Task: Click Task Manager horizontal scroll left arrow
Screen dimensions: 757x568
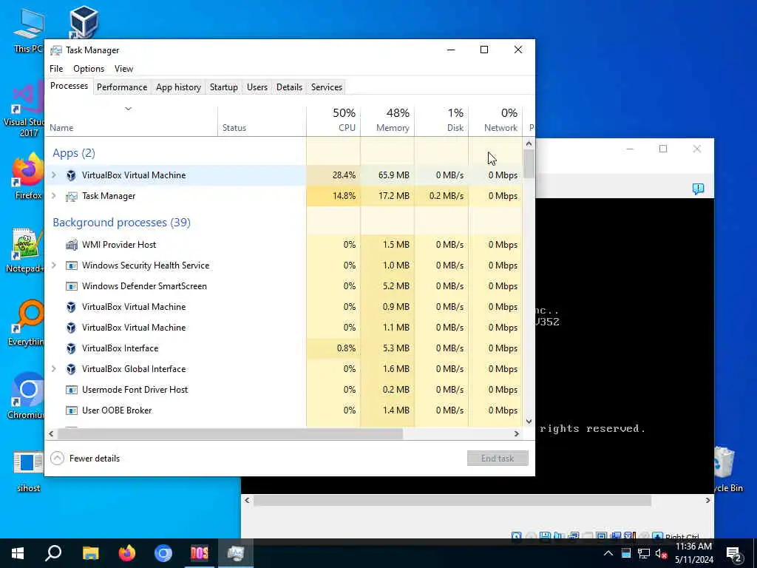Action: 51,433
